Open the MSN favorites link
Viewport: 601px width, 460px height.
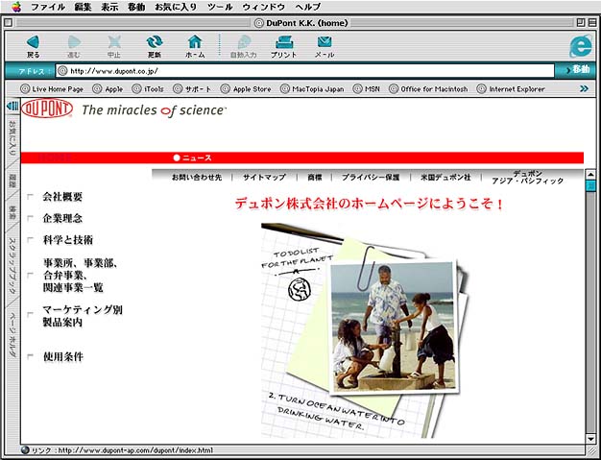(x=367, y=89)
